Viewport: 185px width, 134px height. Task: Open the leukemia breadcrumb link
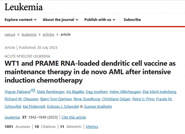(29, 34)
